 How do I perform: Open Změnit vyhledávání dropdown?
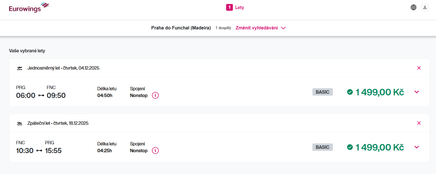pos(261,28)
